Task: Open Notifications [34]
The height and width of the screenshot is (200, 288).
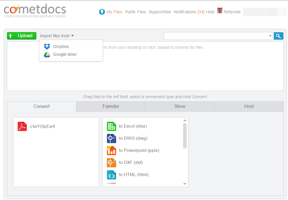Action: coord(189,12)
